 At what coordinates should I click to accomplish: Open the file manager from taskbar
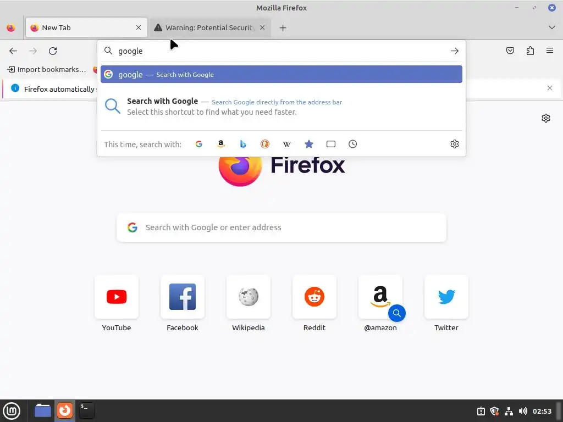coord(43,410)
